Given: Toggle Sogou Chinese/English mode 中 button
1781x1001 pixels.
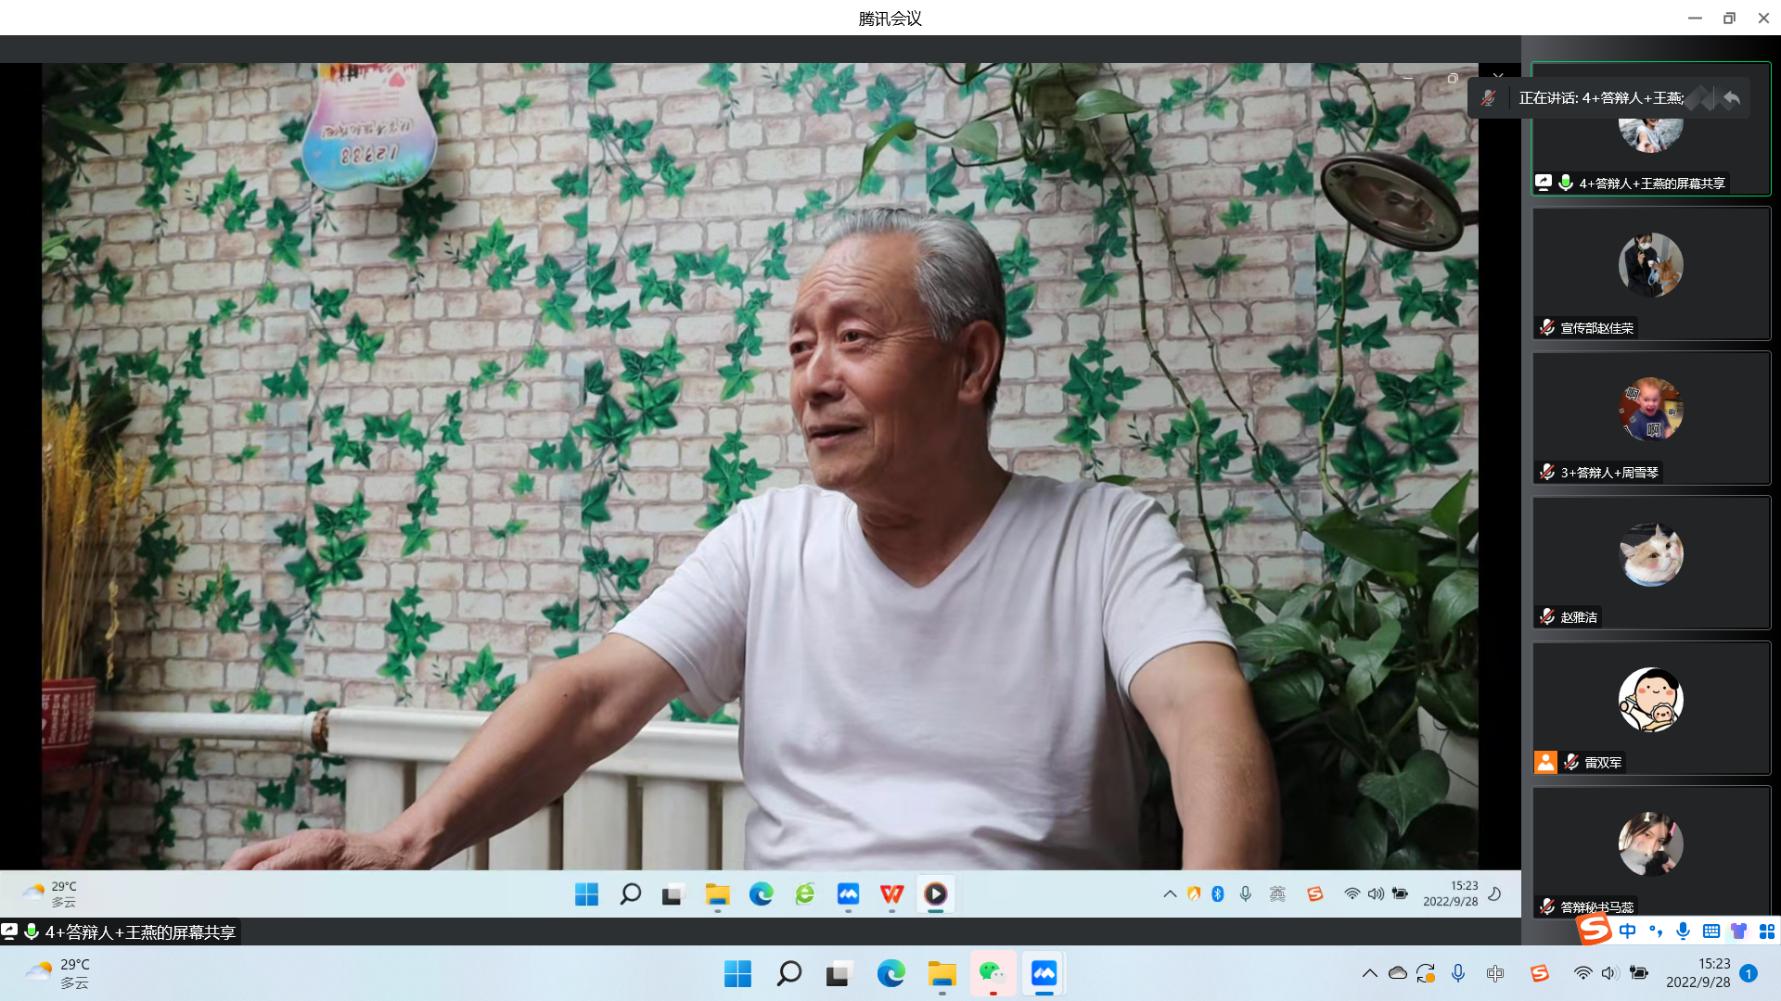Looking at the screenshot, I should coord(1628,931).
